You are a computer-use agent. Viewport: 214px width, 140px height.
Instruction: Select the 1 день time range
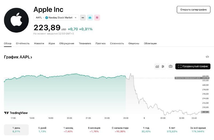[x=16, y=130]
